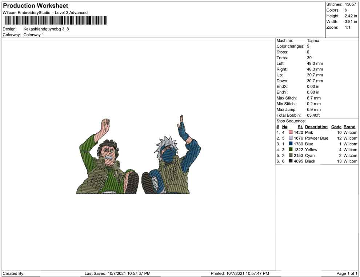Click the Min Stitch value '0.2 mm'

tap(313, 104)
